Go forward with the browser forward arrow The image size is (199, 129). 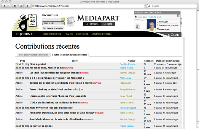8,6
